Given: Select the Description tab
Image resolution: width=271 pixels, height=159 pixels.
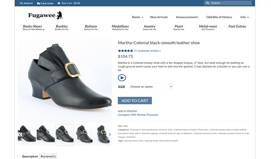Looking at the screenshot, I should [30, 156].
